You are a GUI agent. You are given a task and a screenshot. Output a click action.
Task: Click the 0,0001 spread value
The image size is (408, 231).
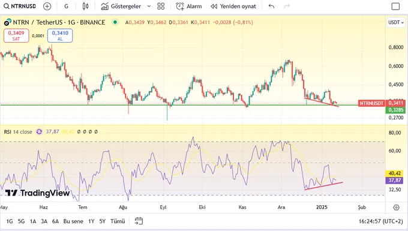[x=38, y=36]
